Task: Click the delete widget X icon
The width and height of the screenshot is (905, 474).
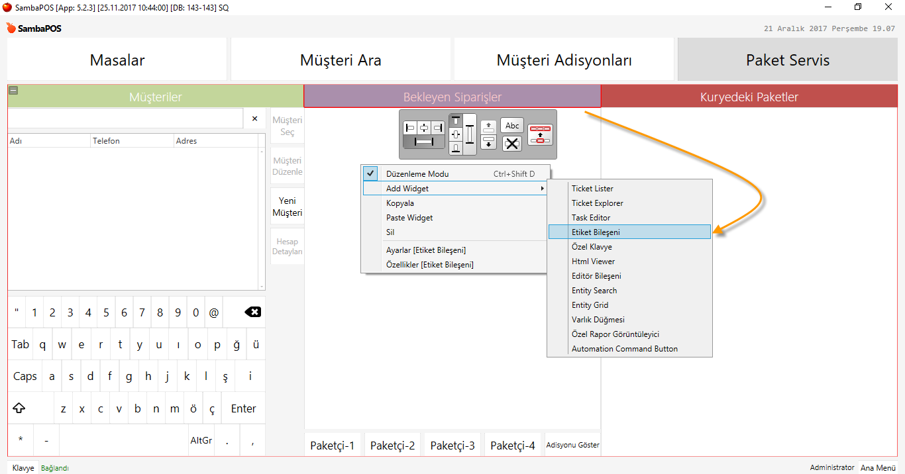Action: [512, 144]
